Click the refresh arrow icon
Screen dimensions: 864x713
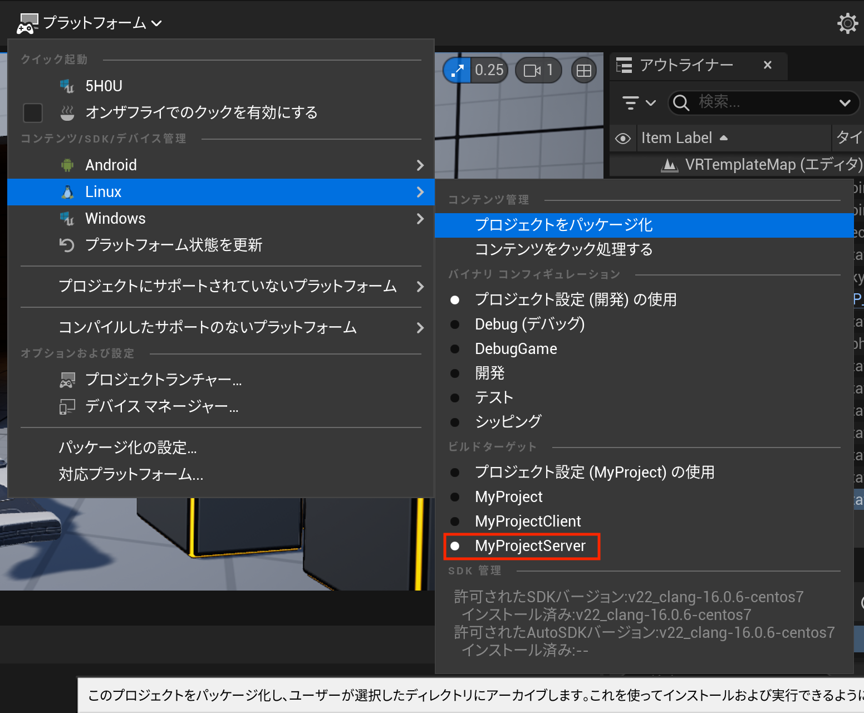click(67, 245)
